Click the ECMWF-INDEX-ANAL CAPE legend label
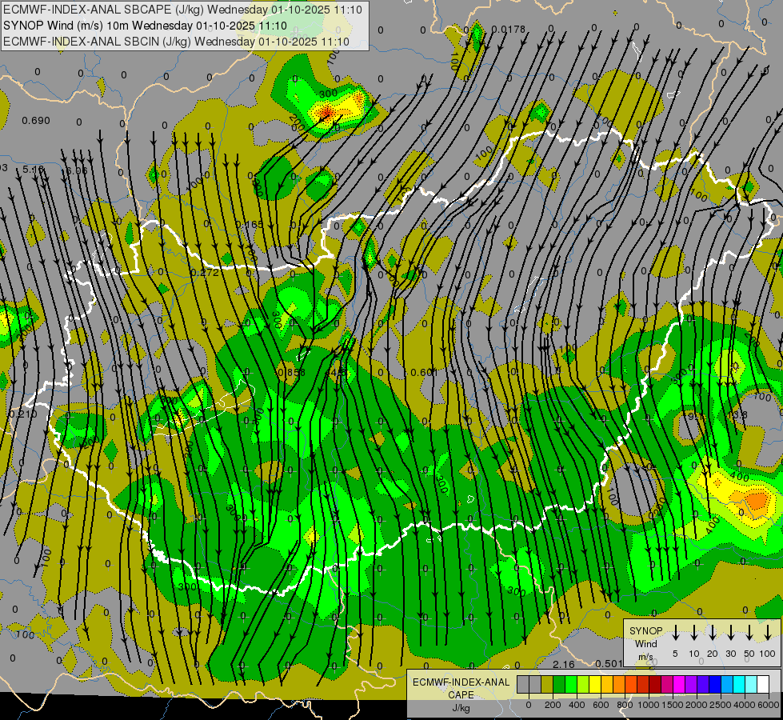The width and height of the screenshot is (783, 720). (461, 688)
